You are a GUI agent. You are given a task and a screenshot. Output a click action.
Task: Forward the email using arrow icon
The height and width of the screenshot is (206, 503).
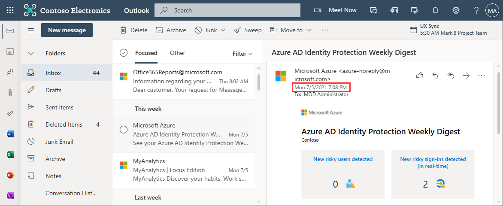(466, 76)
